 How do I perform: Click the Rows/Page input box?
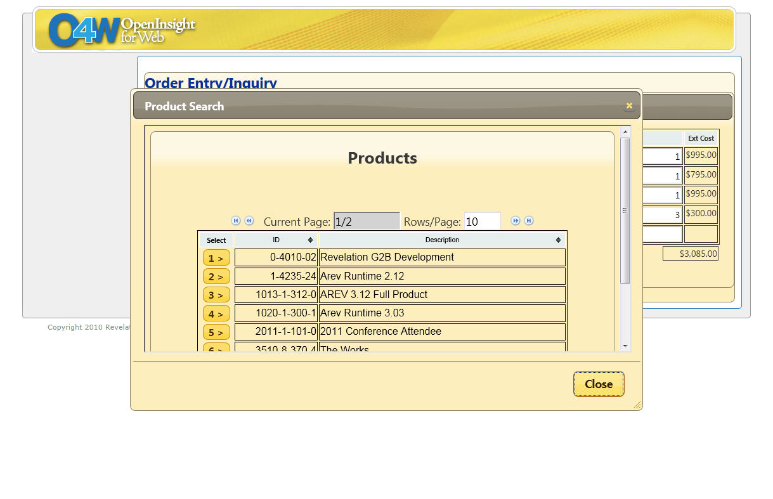tap(483, 221)
